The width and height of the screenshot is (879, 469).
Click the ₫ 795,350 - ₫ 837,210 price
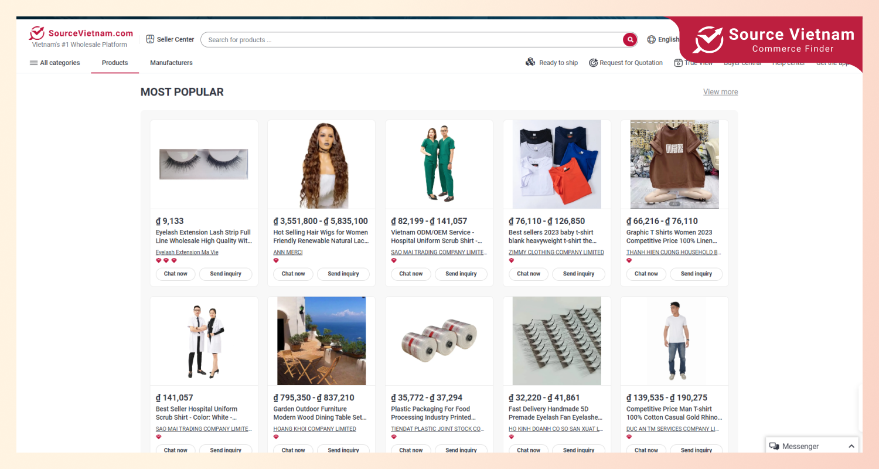click(x=314, y=397)
